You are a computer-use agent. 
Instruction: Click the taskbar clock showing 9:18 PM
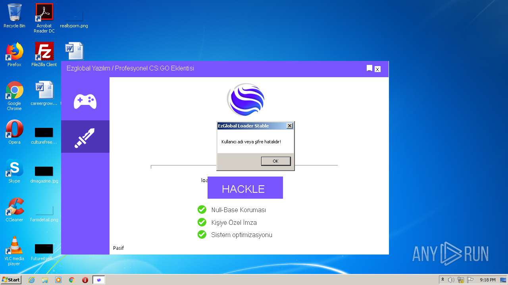[x=487, y=280]
